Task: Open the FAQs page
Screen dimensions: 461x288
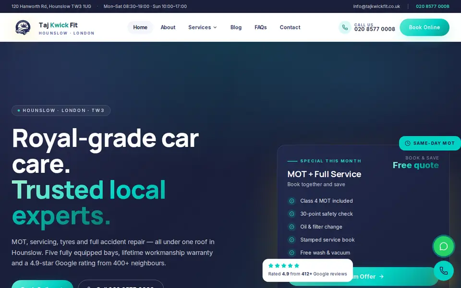Action: [260, 27]
